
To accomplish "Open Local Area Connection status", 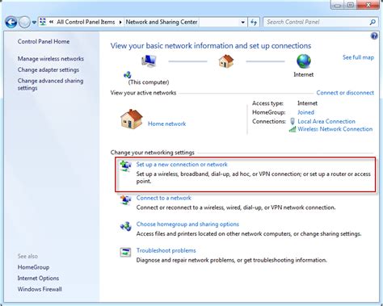I will pyautogui.click(x=326, y=121).
